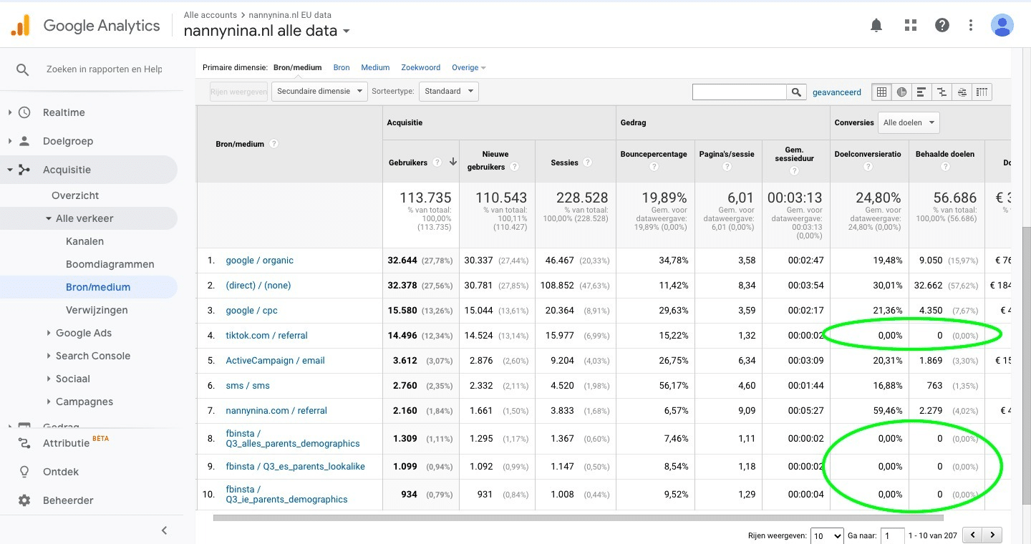Click the geavanceerd filter link

836,92
